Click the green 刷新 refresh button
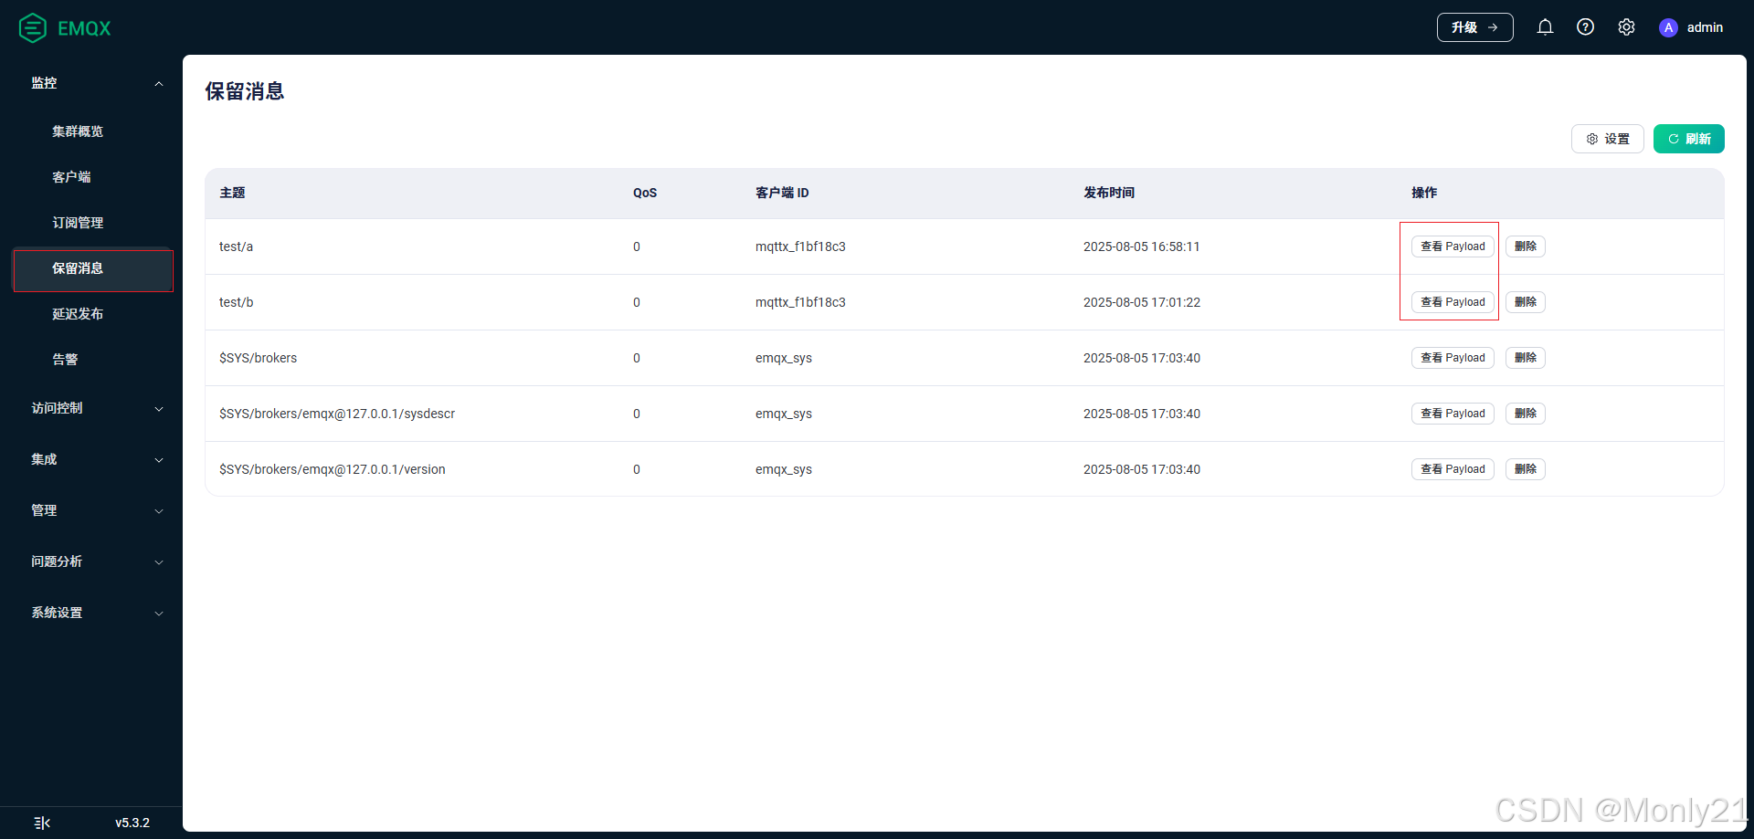The image size is (1754, 839). [x=1688, y=139]
